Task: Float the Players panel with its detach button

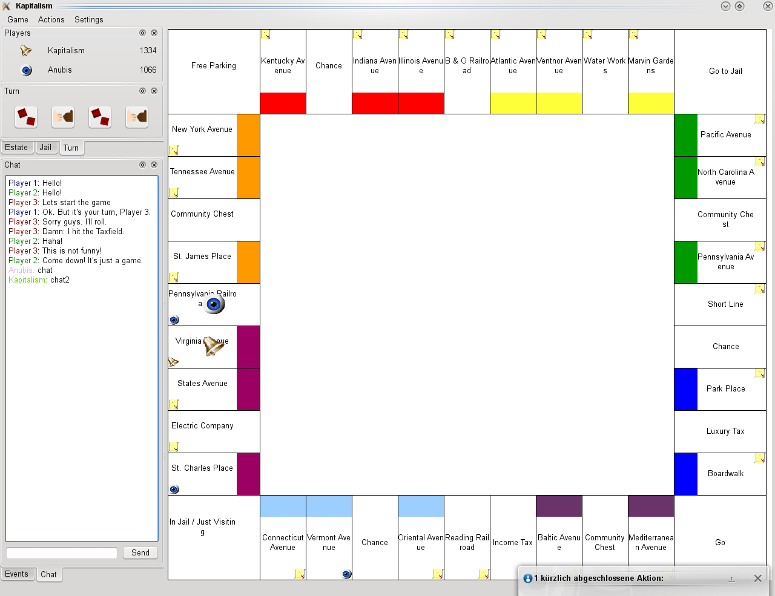Action: coord(143,33)
